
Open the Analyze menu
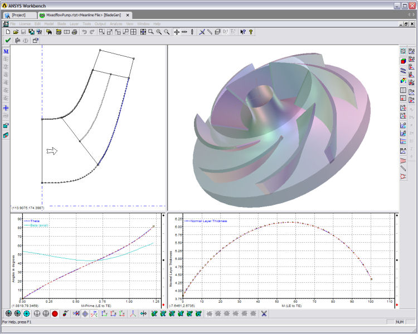[x=116, y=24]
